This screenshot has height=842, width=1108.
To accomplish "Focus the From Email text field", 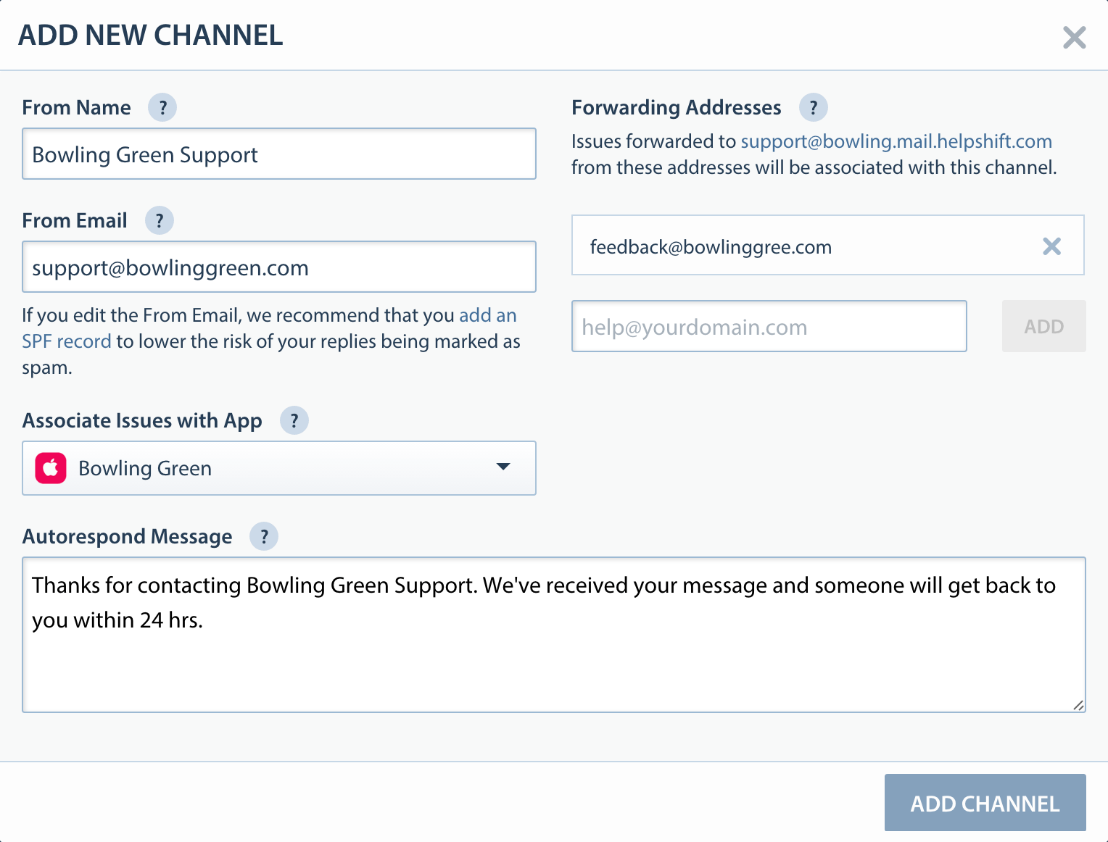I will click(279, 267).
